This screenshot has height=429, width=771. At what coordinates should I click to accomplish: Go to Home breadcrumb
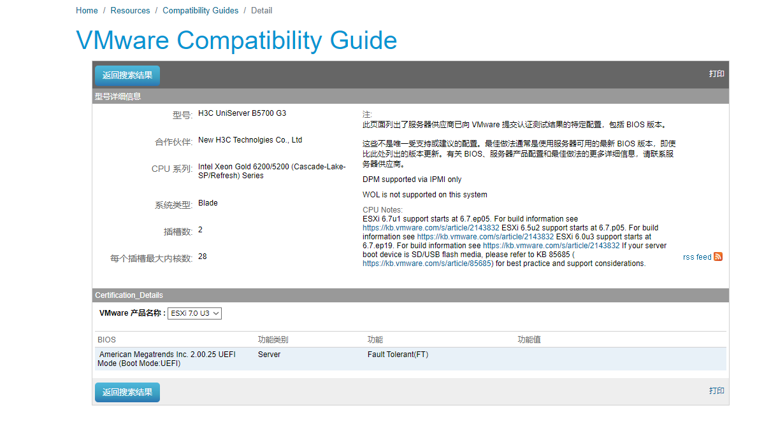tap(87, 10)
